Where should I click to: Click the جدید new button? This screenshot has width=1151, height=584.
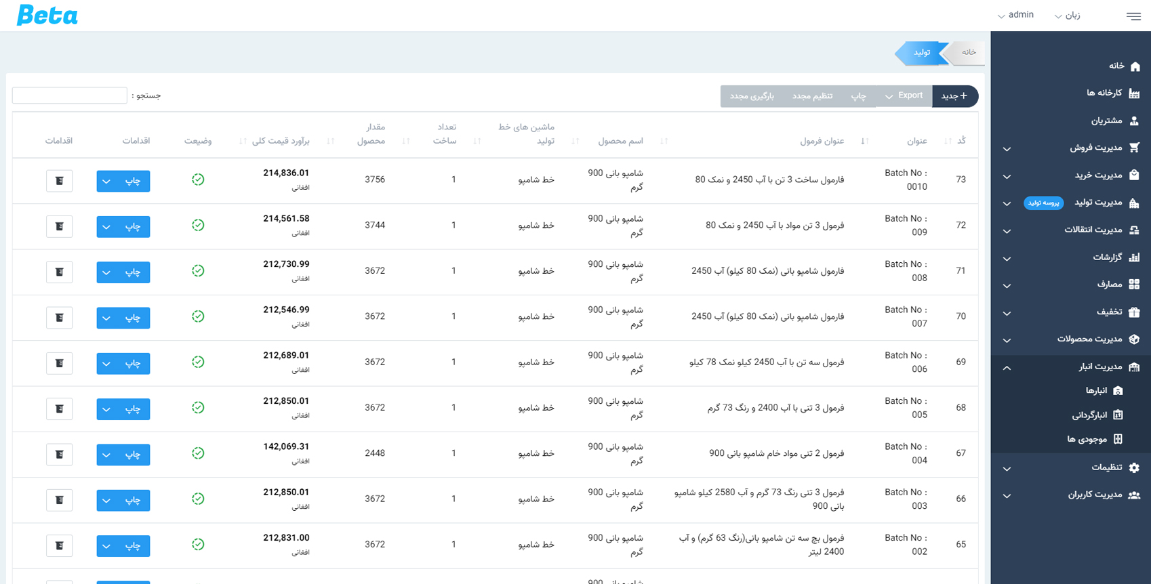(x=954, y=96)
